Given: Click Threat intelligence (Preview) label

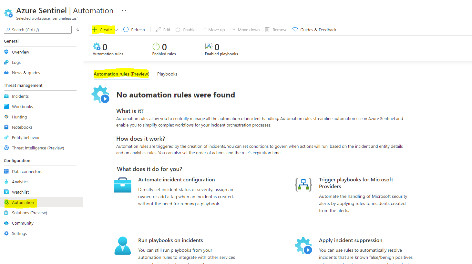Looking at the screenshot, I should point(38,148).
